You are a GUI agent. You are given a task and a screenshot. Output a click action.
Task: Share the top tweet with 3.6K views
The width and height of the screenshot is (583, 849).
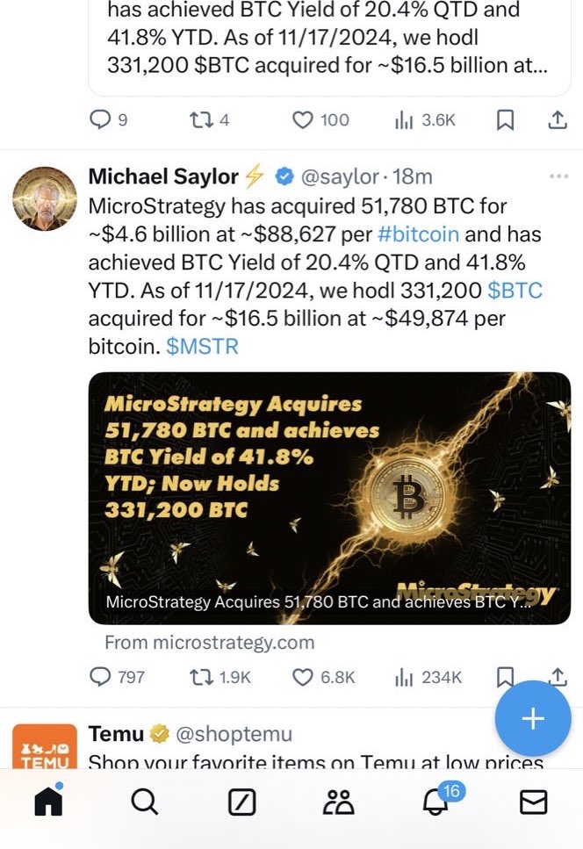[x=557, y=120]
